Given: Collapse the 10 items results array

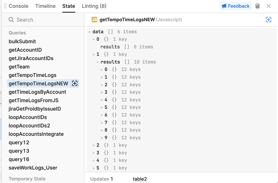Looking at the screenshot, I should tap(98, 62).
